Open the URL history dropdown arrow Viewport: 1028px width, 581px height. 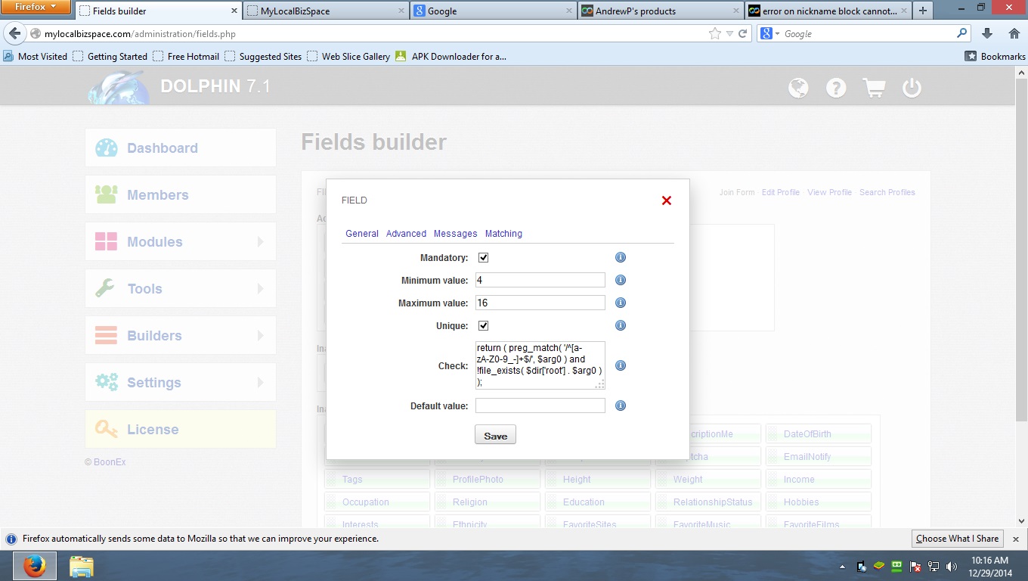coord(729,34)
